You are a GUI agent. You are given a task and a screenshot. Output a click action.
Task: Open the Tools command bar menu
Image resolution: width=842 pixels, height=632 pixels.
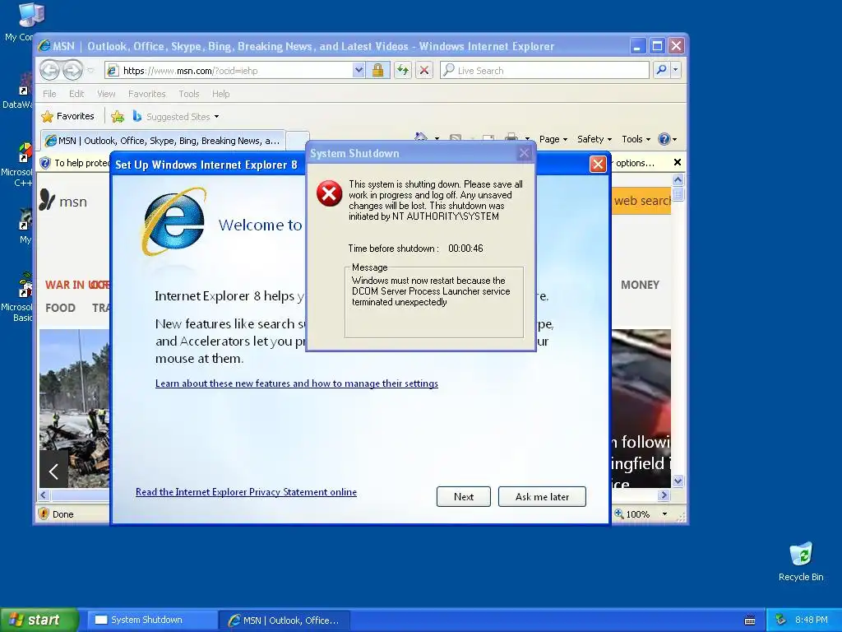636,139
